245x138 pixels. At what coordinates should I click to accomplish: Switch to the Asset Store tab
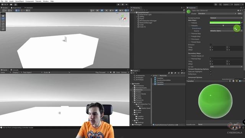pos(16,8)
